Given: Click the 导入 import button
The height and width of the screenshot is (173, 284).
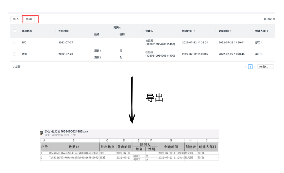Looking at the screenshot, I should (x=16, y=19).
